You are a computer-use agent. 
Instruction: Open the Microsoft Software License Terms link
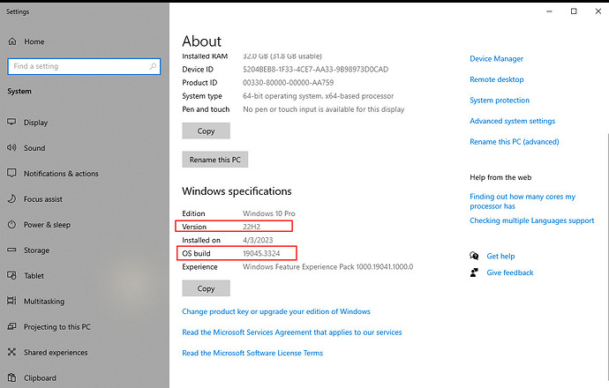(x=252, y=353)
